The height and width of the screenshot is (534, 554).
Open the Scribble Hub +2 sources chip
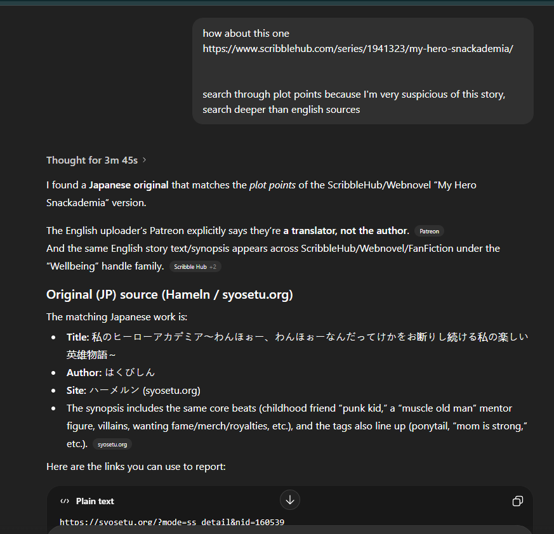point(195,267)
